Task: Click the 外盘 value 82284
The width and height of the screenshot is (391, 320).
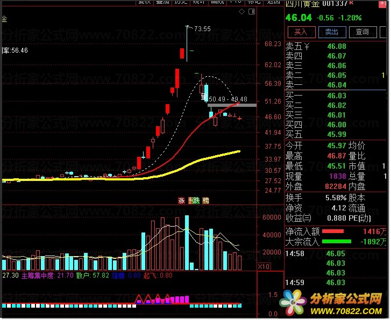Action: 336,186
